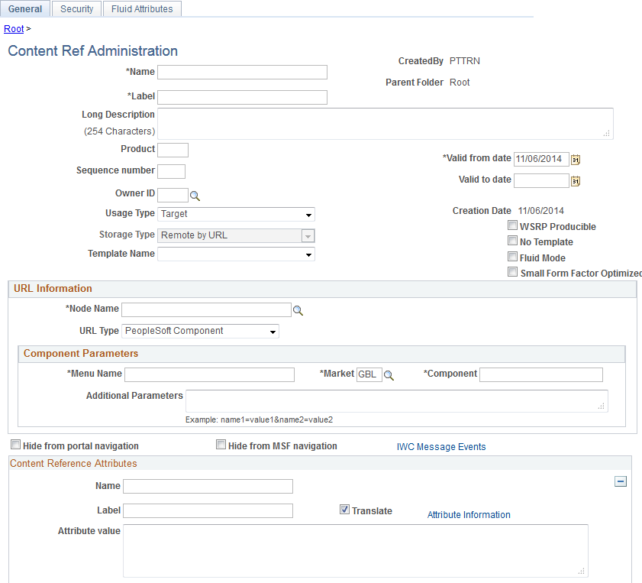Open calendar for Valid from date
Image resolution: width=642 pixels, height=583 pixels.
point(576,160)
